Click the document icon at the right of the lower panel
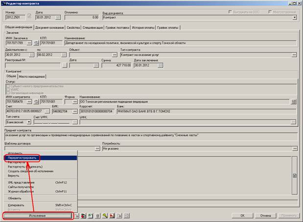Screen dimensions: 303x222 pos(294,175)
